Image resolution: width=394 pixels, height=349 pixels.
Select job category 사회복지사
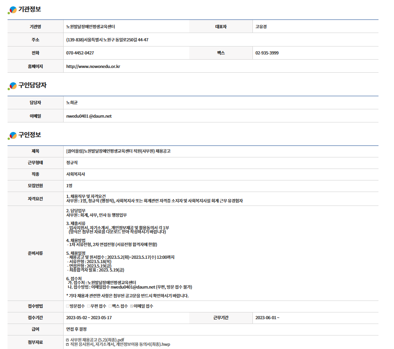click(x=76, y=174)
